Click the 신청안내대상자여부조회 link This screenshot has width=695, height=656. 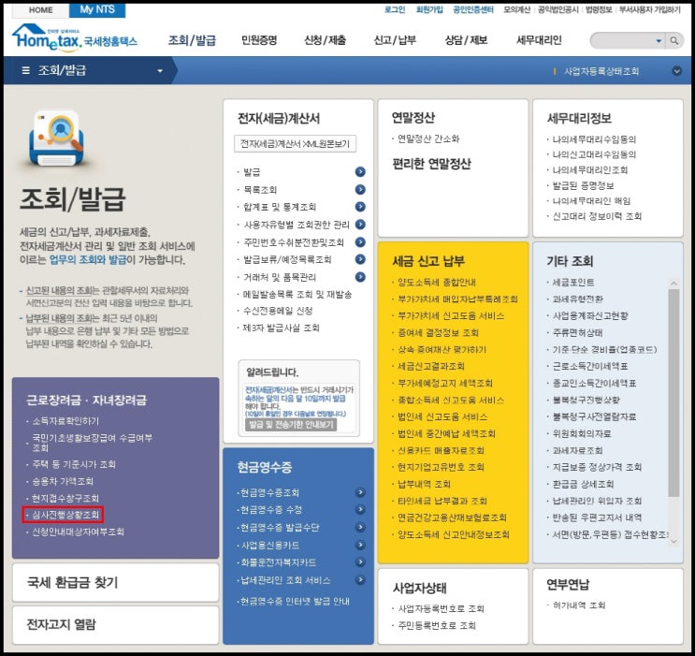tap(78, 532)
